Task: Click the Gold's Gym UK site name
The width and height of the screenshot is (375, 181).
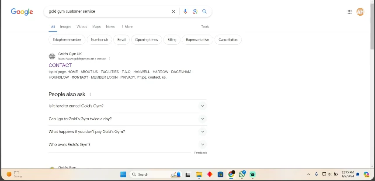Action: (70, 54)
